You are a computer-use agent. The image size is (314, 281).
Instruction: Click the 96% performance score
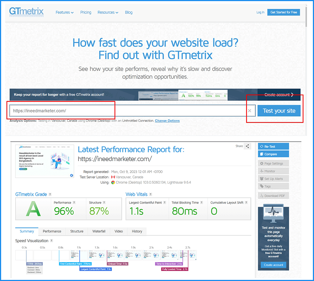tap(64, 211)
